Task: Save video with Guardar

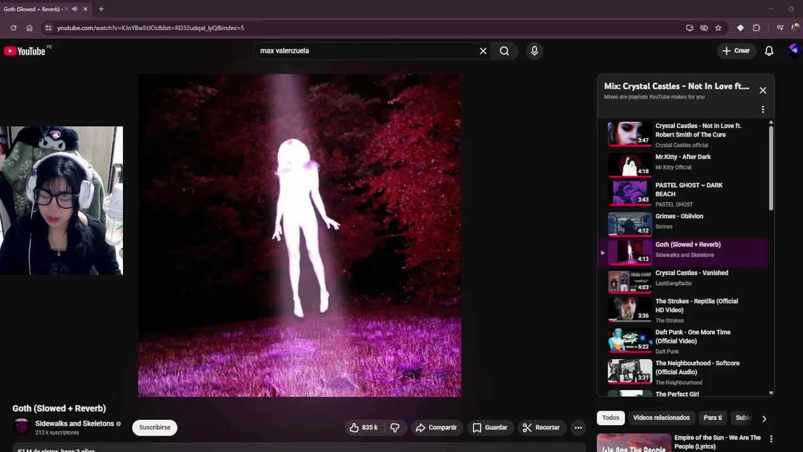Action: tap(490, 428)
